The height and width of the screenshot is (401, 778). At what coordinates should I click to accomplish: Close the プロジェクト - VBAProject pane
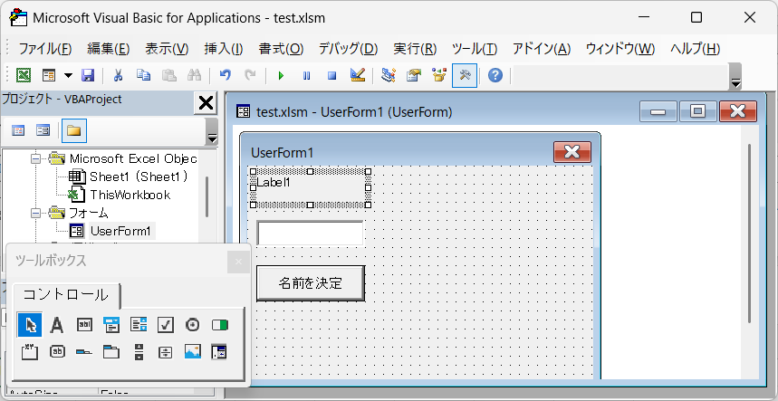click(206, 103)
